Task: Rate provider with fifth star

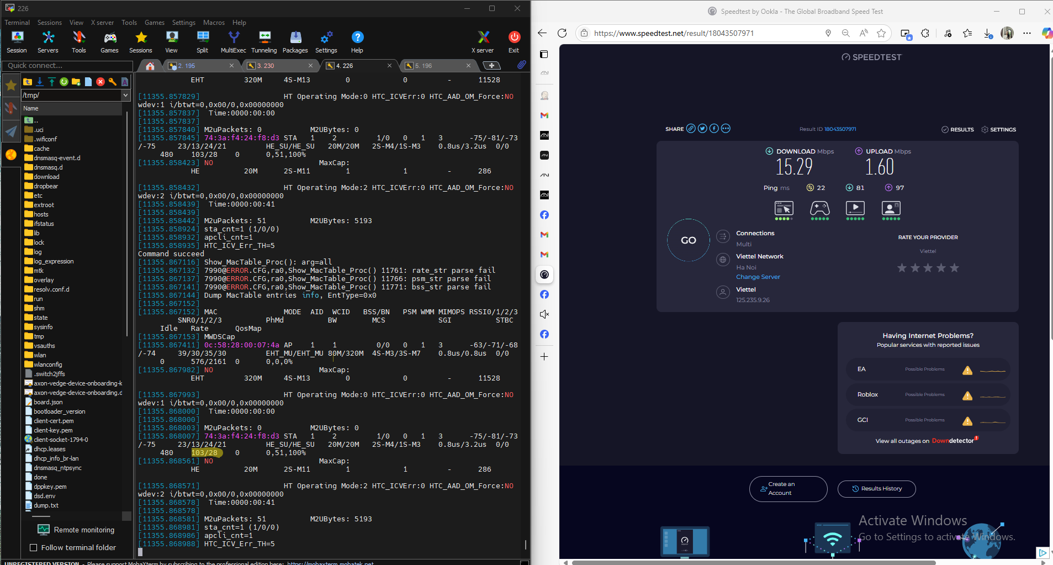Action: (x=954, y=268)
